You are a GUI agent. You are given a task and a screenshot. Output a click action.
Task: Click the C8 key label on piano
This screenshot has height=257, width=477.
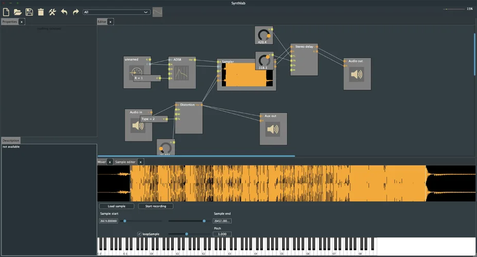point(360,253)
